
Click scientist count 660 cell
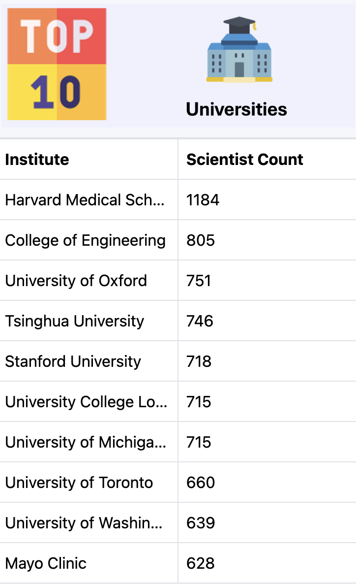coord(201,483)
